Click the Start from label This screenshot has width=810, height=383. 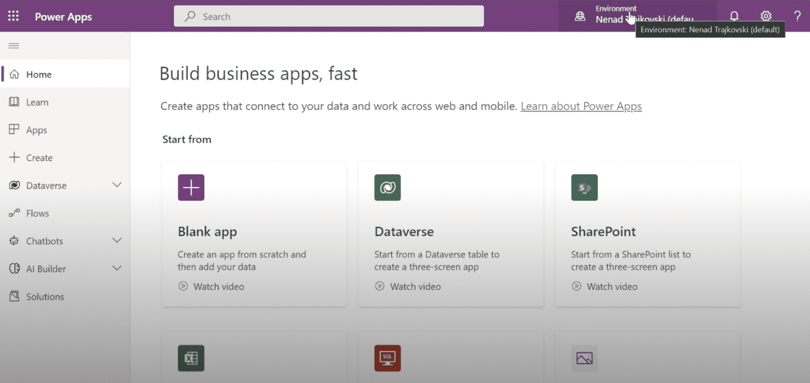(x=187, y=139)
